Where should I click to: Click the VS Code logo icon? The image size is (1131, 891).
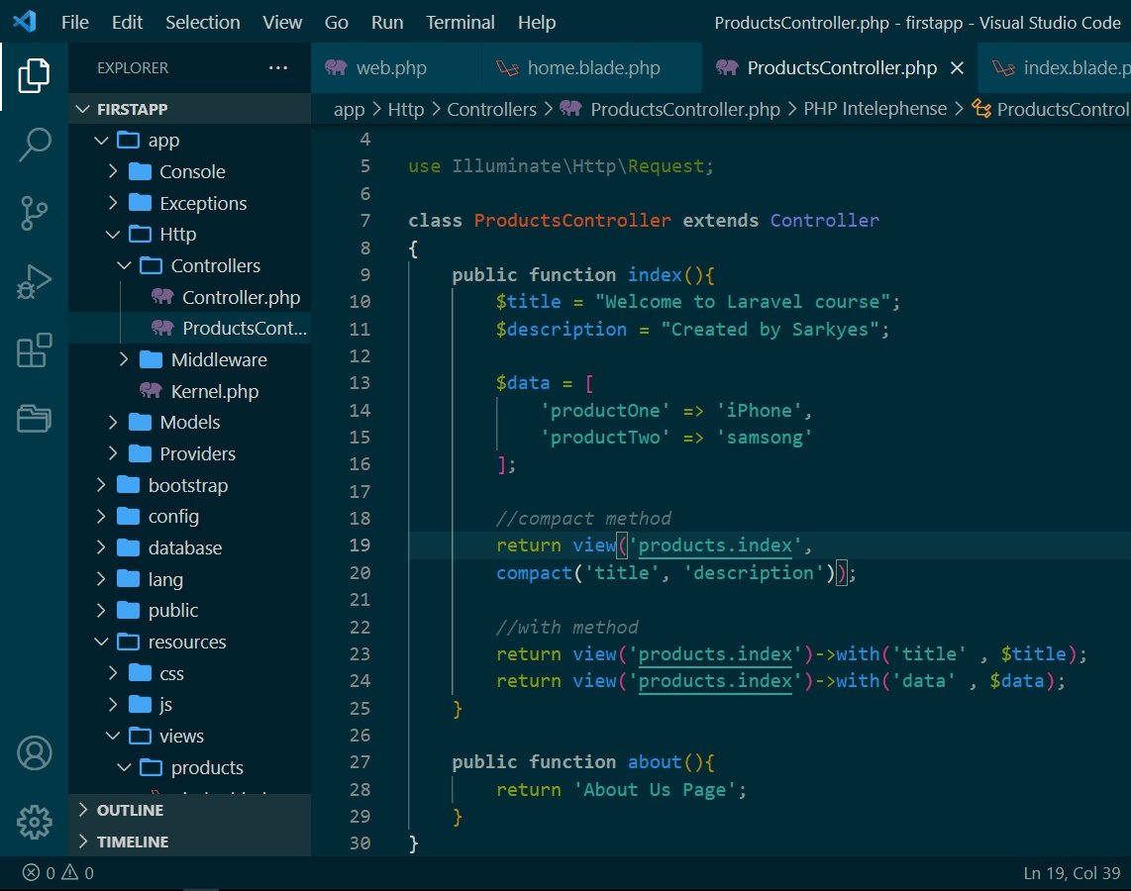(x=25, y=22)
